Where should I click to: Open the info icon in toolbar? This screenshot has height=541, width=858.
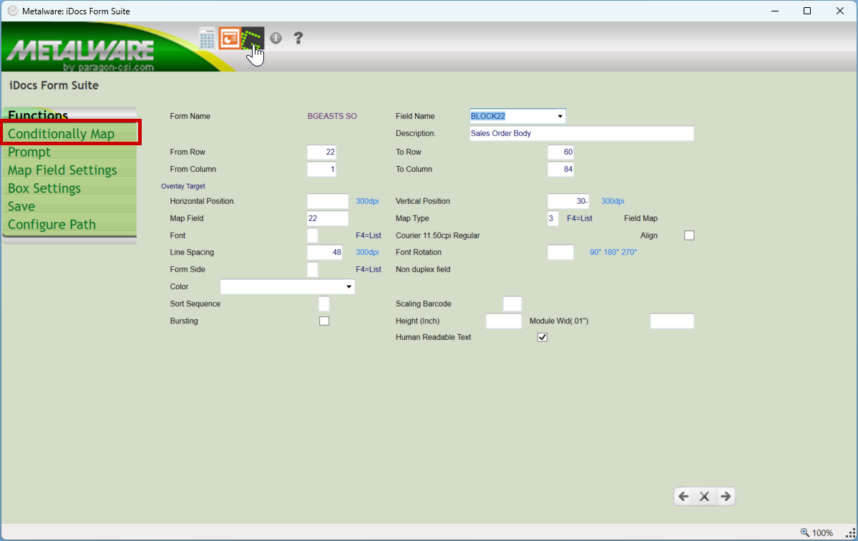point(276,38)
